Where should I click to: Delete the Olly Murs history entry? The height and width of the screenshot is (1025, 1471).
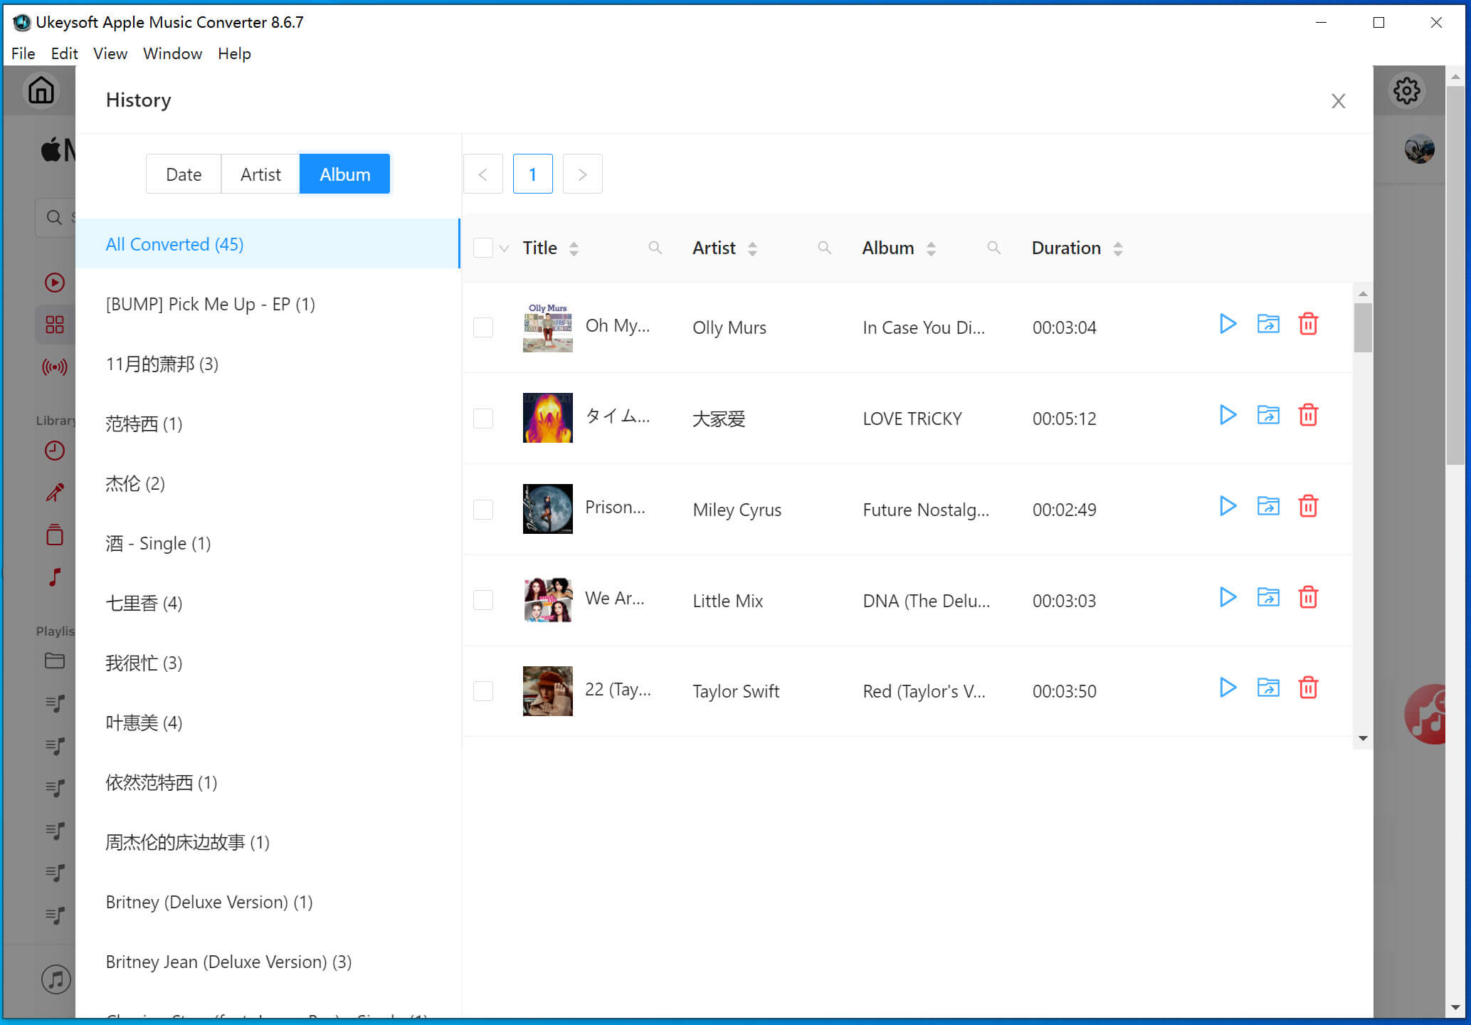[x=1308, y=324]
